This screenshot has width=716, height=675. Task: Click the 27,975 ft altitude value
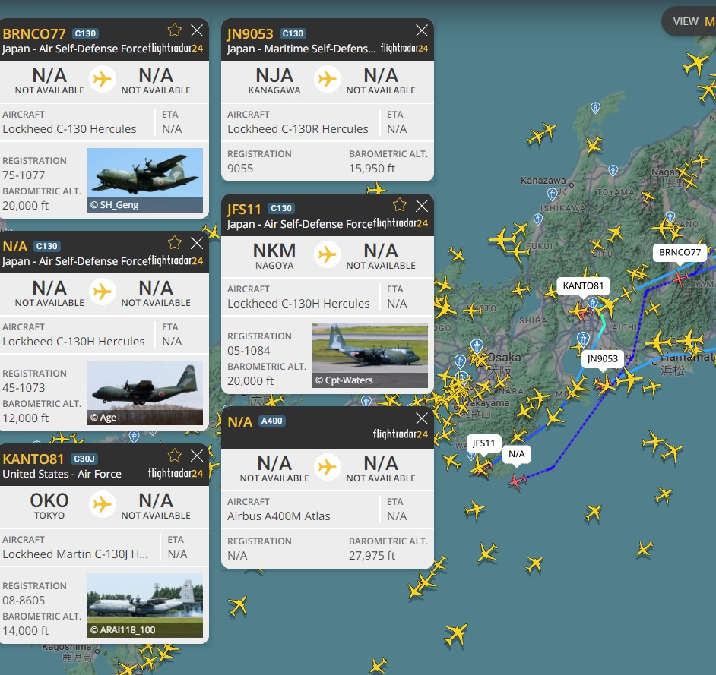pos(372,556)
